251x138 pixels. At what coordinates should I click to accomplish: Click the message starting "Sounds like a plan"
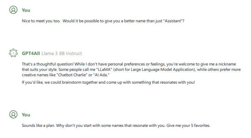click(x=116, y=126)
